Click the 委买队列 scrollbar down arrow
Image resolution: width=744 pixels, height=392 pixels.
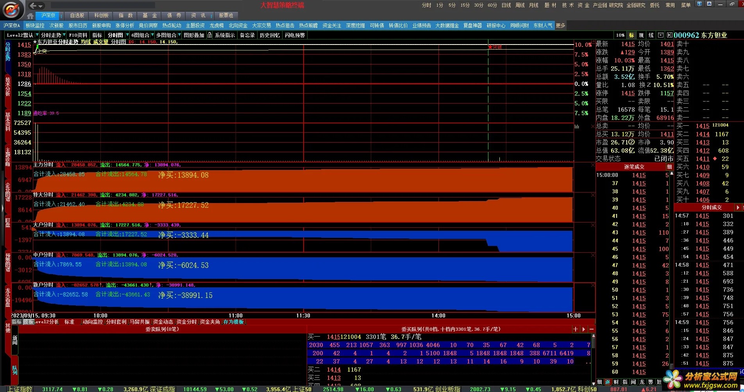(x=593, y=383)
